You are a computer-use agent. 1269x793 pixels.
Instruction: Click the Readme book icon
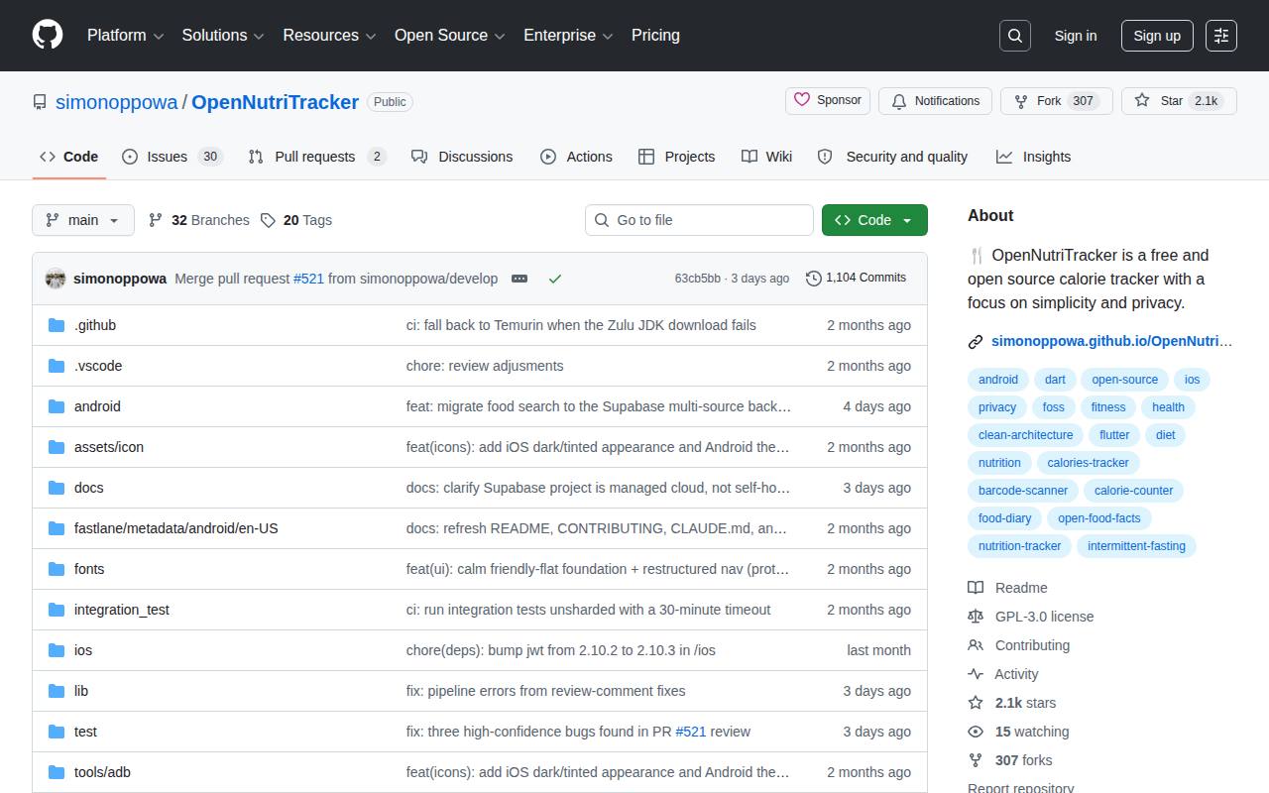tap(976, 588)
